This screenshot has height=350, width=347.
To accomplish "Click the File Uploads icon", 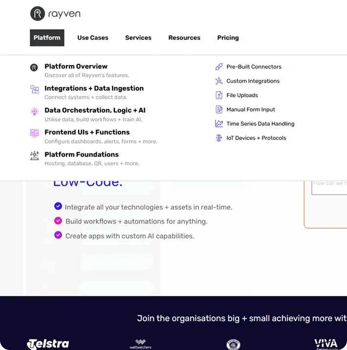I will 219,96.
